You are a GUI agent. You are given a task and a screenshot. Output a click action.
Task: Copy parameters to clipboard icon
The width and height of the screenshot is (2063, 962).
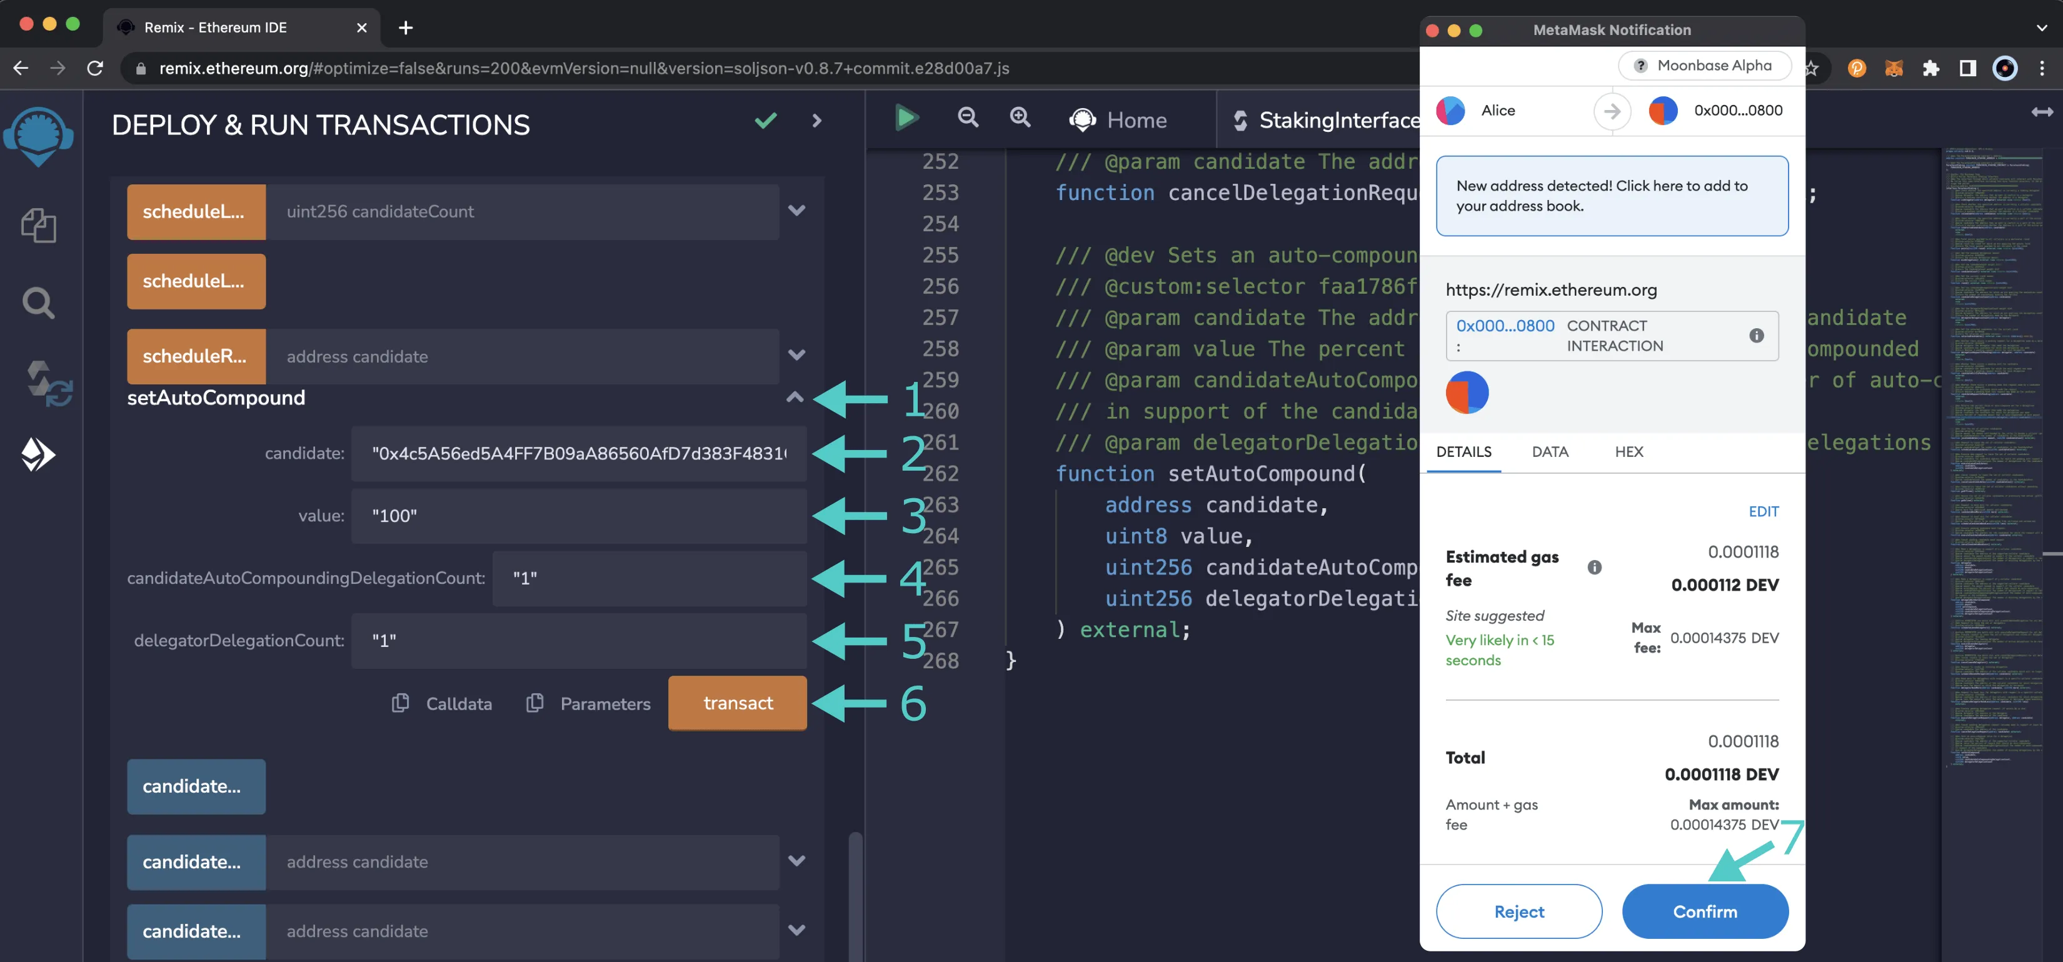point(534,703)
